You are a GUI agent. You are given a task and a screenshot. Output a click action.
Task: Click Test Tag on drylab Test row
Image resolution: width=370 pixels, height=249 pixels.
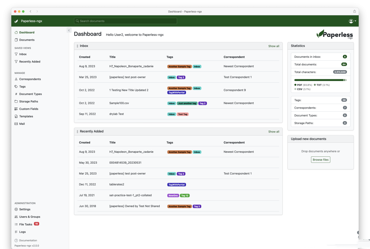(183, 114)
